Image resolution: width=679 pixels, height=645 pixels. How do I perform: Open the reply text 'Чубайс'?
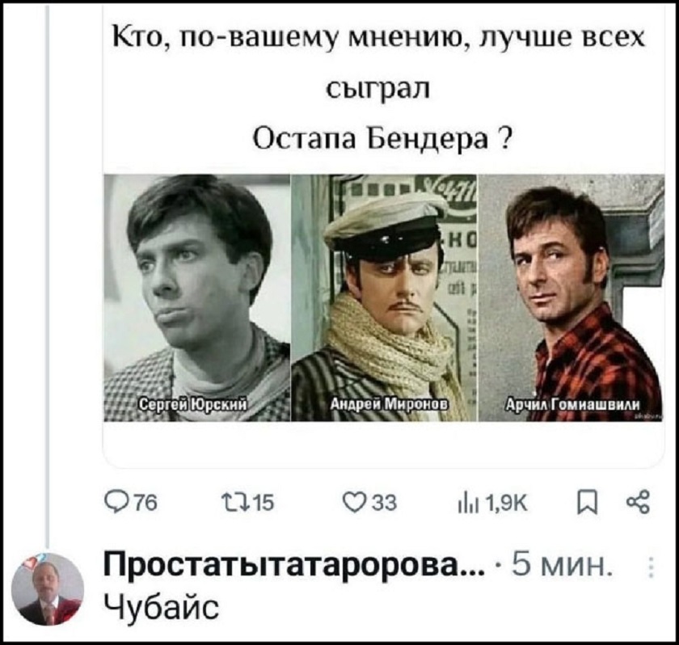click(161, 606)
